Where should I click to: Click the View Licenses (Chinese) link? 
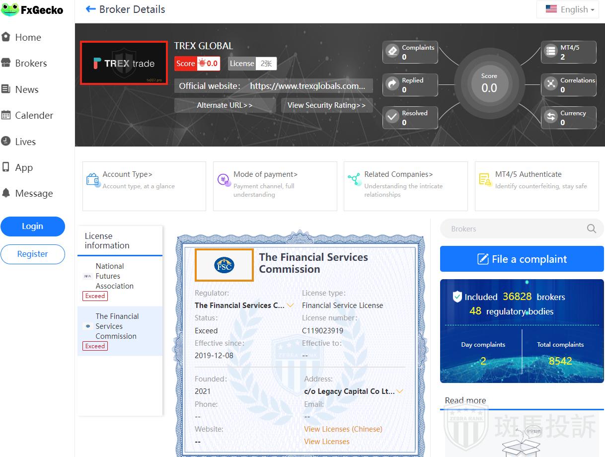(343, 429)
